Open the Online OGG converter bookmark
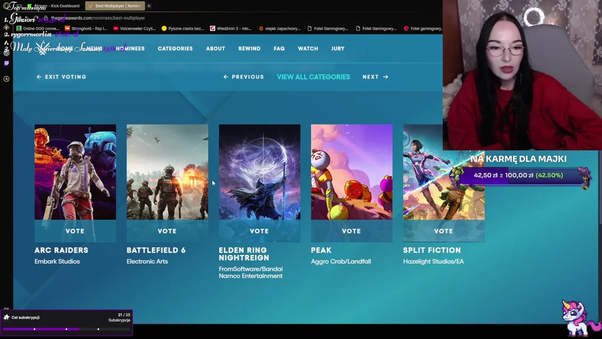Image resolution: width=602 pixels, height=339 pixels. tap(38, 28)
